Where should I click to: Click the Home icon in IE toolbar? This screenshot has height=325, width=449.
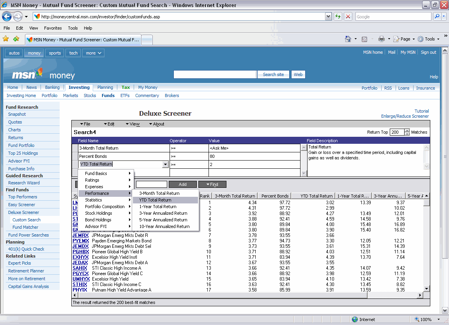pyautogui.click(x=348, y=39)
